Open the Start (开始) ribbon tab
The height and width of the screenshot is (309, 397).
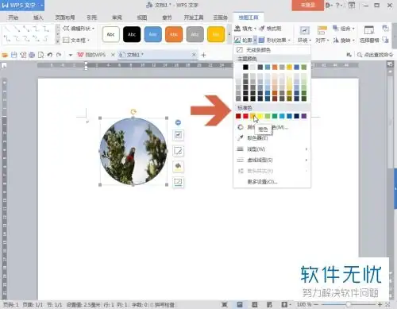13,17
